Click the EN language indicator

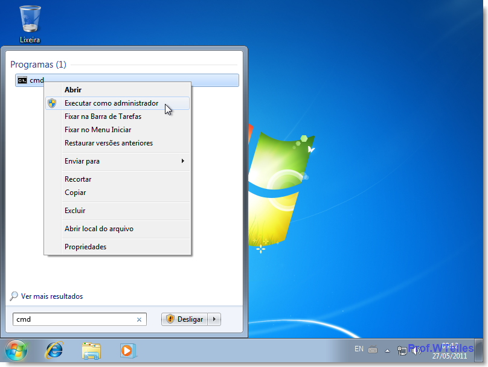(359, 349)
